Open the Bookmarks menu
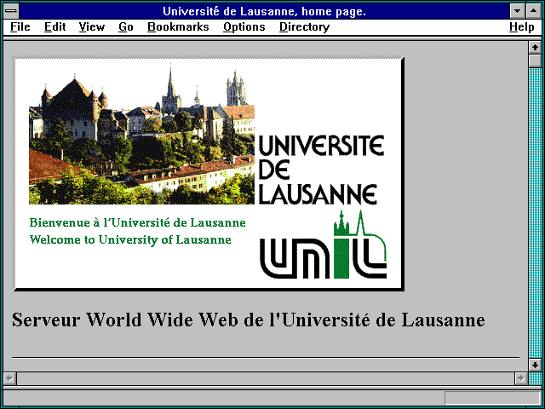This screenshot has height=409, width=545. click(178, 26)
